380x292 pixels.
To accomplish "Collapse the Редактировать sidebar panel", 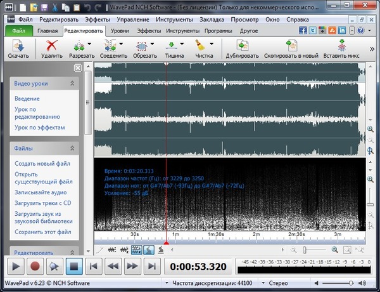I will 72,253.
